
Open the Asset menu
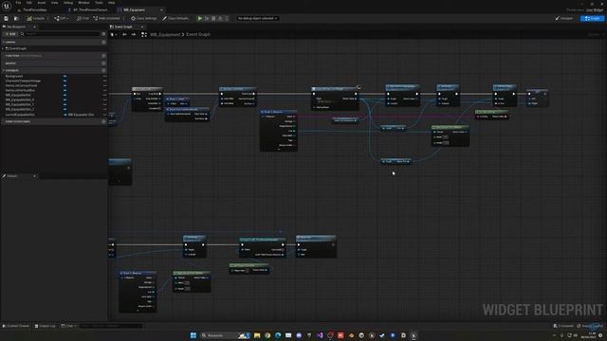[42, 3]
